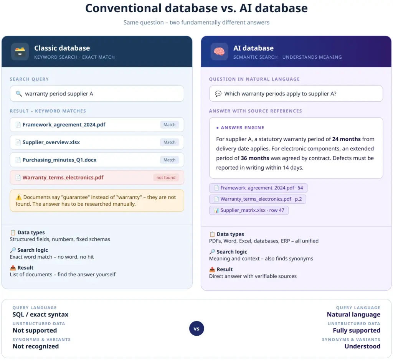Click the magnifier icon in search query
This screenshot has height=361, width=393.
[x=19, y=94]
